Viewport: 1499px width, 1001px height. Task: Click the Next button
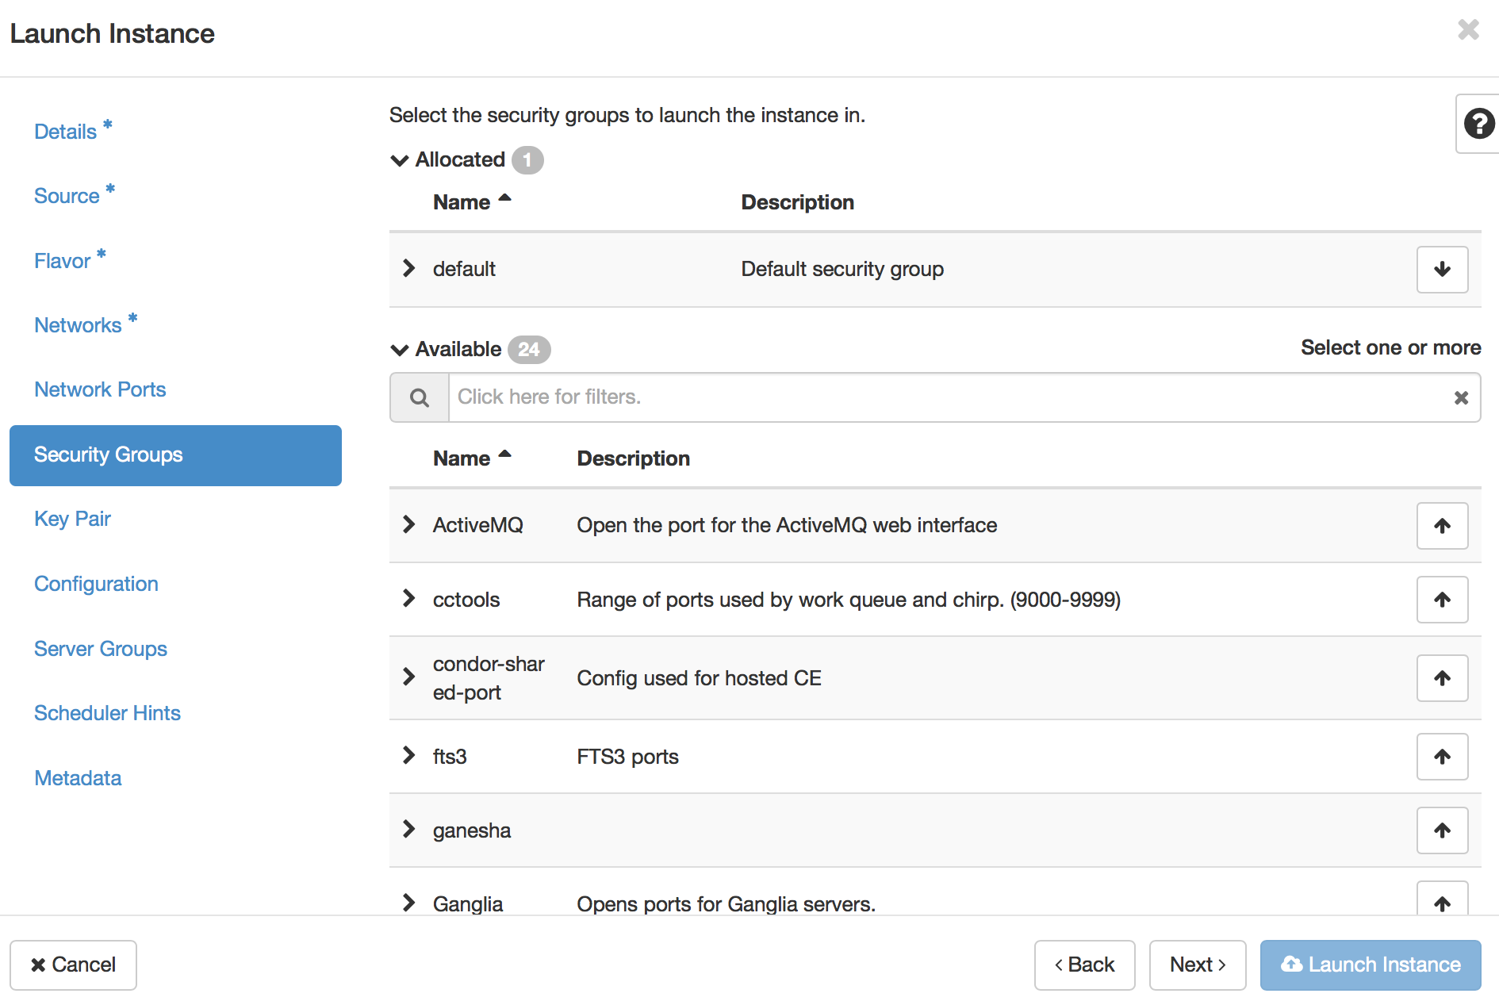1197,965
